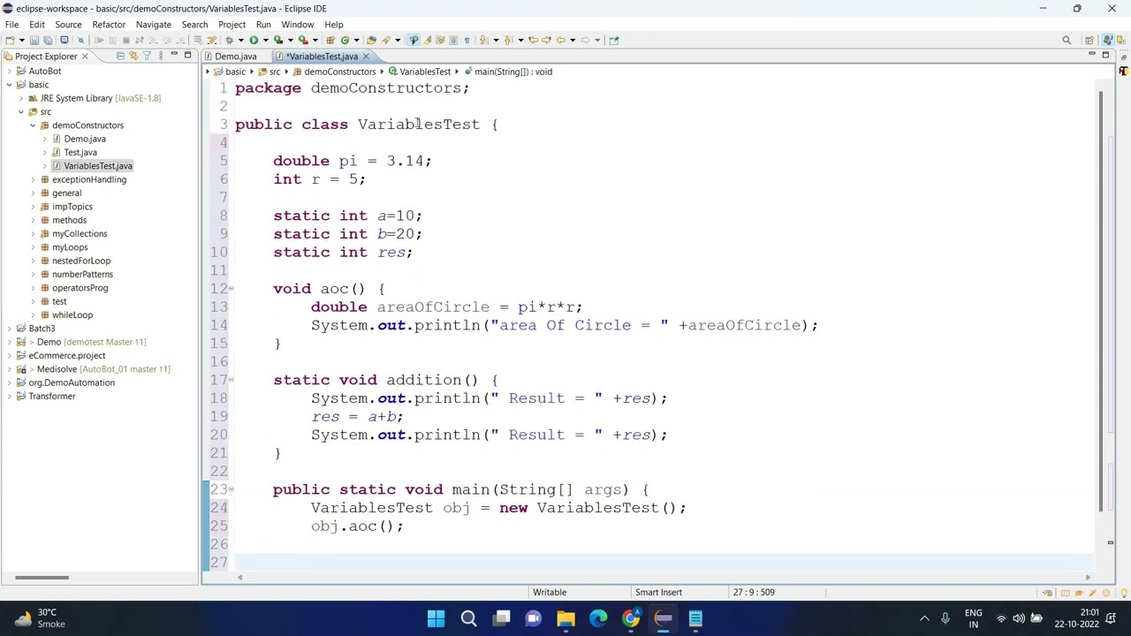Screen dimensions: 1131x636
Task: Click Project Explorer filter funnel icon
Action: tap(147, 56)
